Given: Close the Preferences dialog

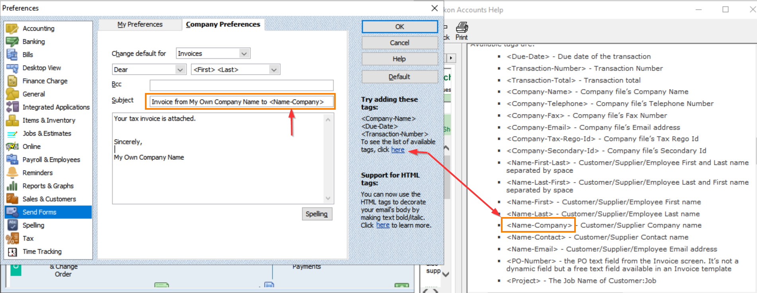Looking at the screenshot, I should point(434,8).
